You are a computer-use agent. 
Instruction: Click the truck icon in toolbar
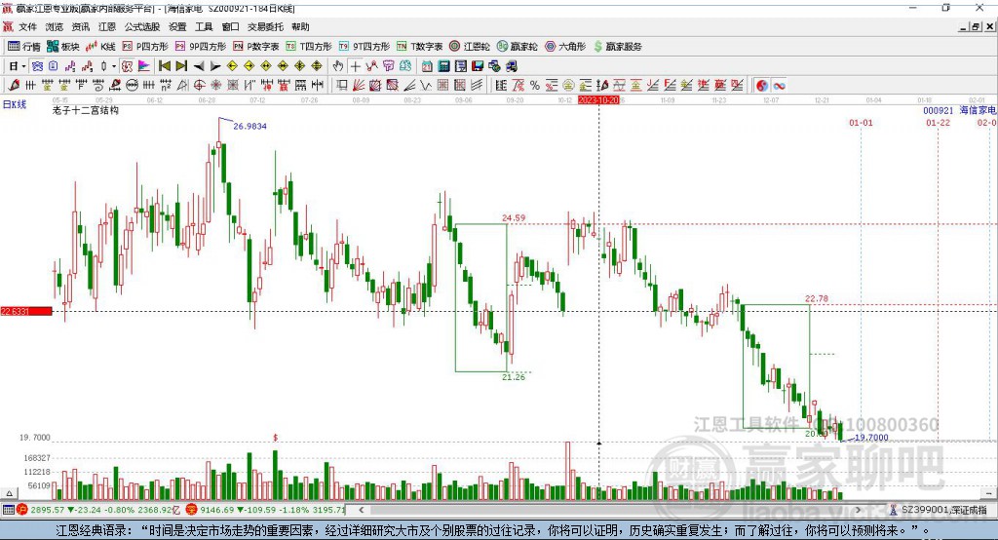513,66
